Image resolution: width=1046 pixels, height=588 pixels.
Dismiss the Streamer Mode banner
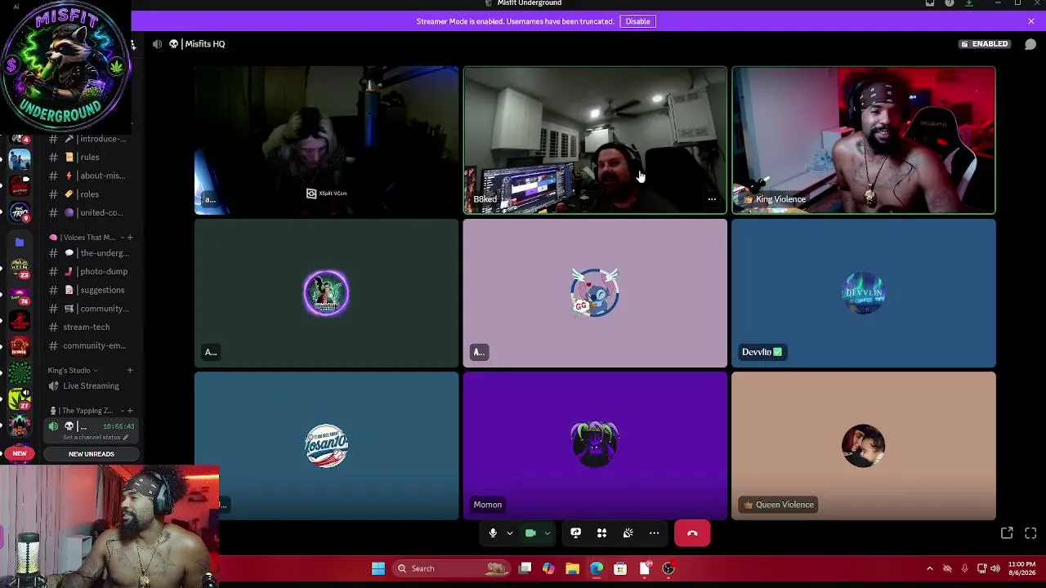(x=1031, y=21)
